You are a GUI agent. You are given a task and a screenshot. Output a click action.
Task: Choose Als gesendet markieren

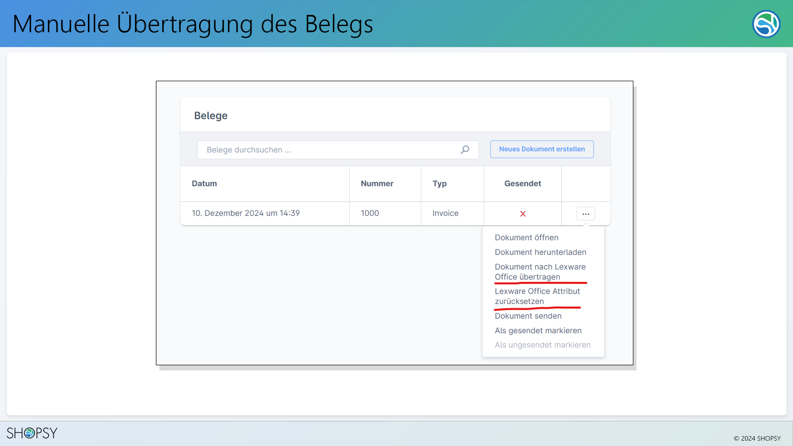[x=538, y=330]
